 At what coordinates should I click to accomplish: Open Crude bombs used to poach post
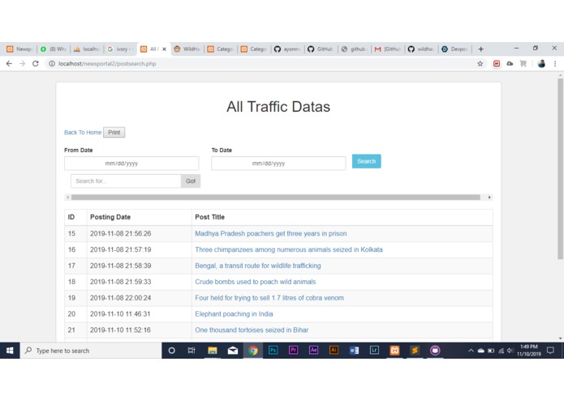[256, 282]
